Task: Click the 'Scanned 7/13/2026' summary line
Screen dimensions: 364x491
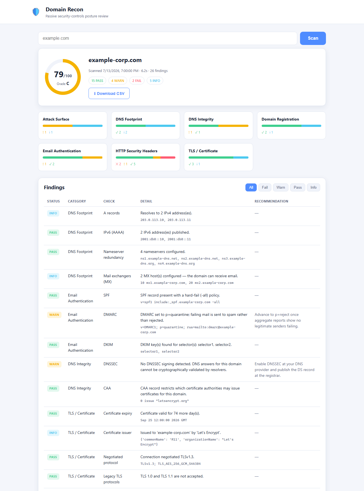Action: pyautogui.click(x=128, y=71)
